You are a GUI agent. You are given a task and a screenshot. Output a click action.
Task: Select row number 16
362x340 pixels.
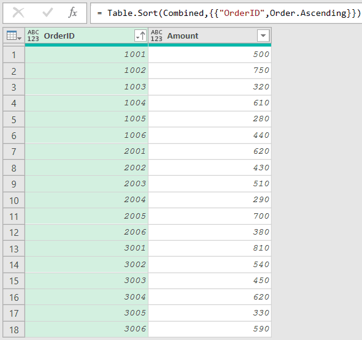14,297
